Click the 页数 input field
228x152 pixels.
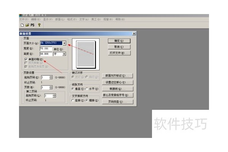coord(45,87)
